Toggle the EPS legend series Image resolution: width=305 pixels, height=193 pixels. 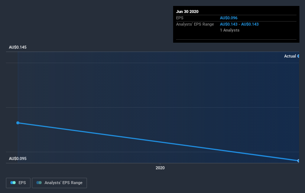point(18,183)
